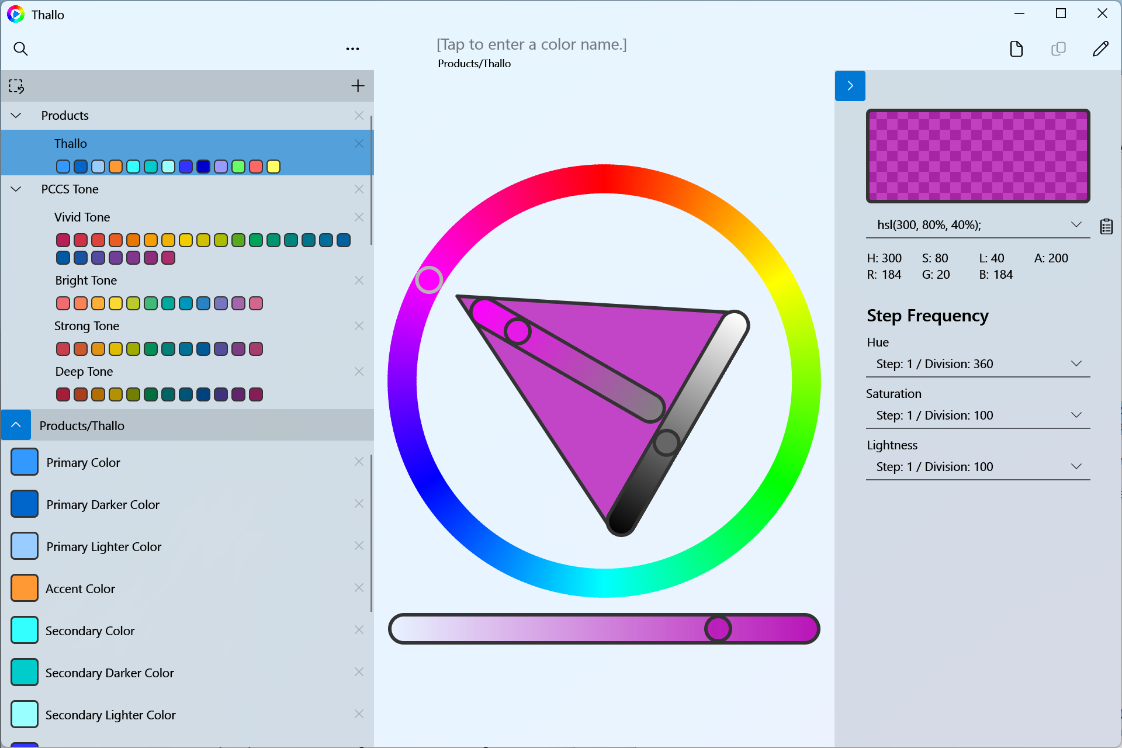
Task: Remove the PCCS Tone group with X
Action: pos(359,189)
